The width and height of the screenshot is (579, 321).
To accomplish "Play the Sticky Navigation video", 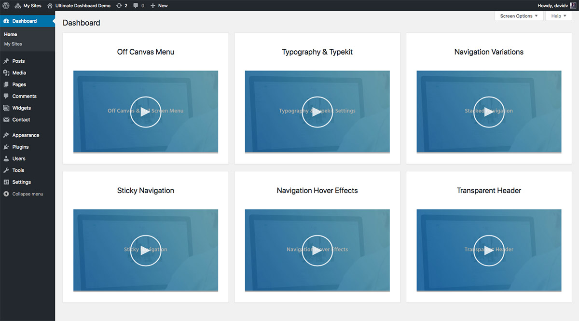I will pyautogui.click(x=146, y=251).
